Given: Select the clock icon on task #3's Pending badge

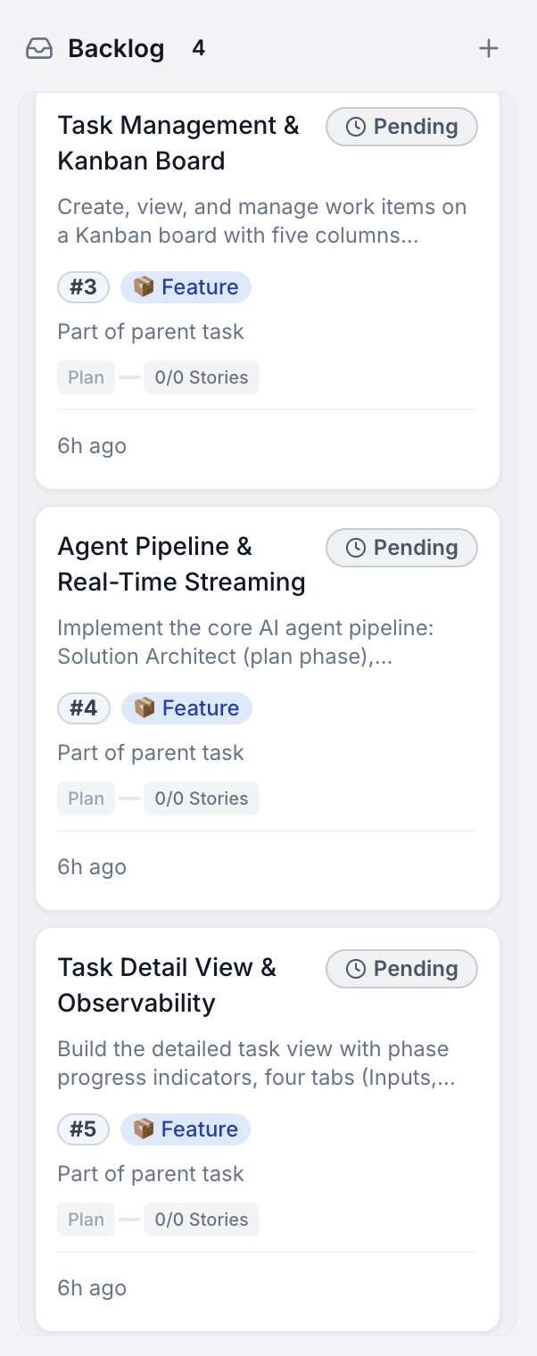Looking at the screenshot, I should [356, 127].
